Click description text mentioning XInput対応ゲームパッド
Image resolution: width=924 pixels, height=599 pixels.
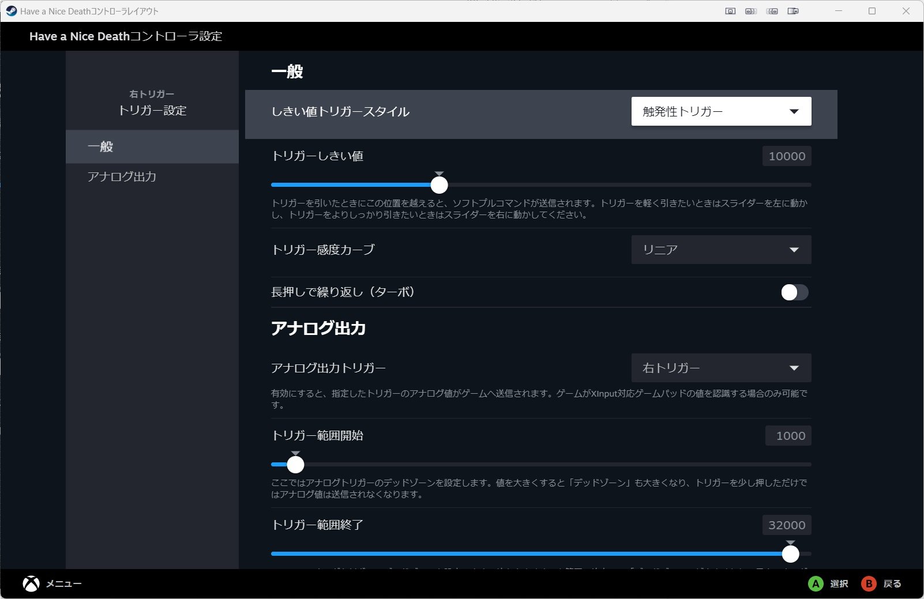point(539,399)
